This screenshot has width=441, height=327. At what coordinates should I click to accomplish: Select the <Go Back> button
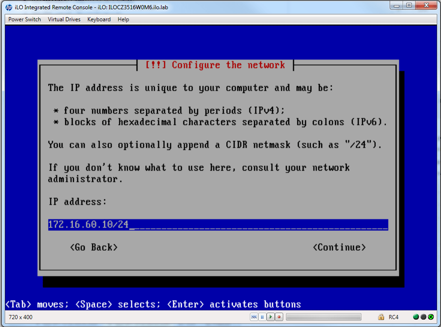[94, 247]
